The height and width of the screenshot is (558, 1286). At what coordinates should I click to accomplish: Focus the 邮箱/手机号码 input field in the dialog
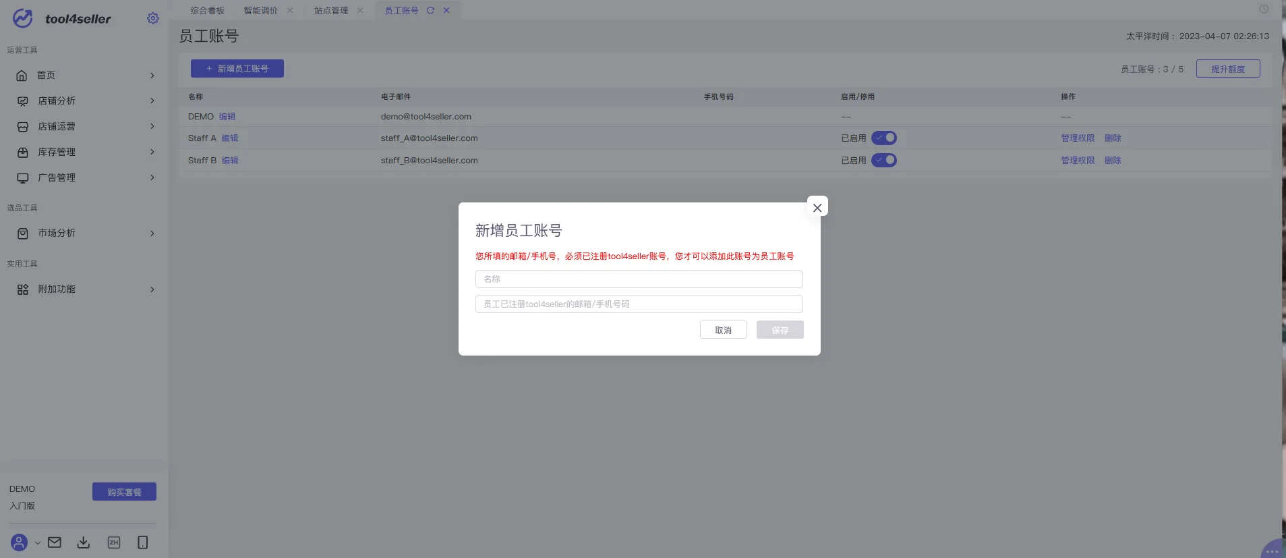(x=639, y=304)
